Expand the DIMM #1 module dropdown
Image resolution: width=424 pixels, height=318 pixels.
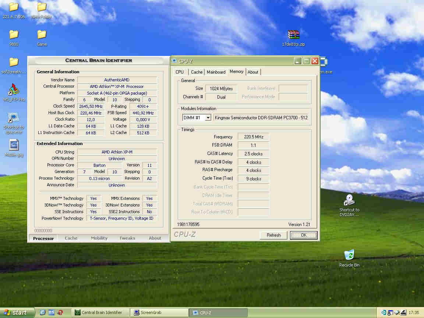pyautogui.click(x=208, y=118)
